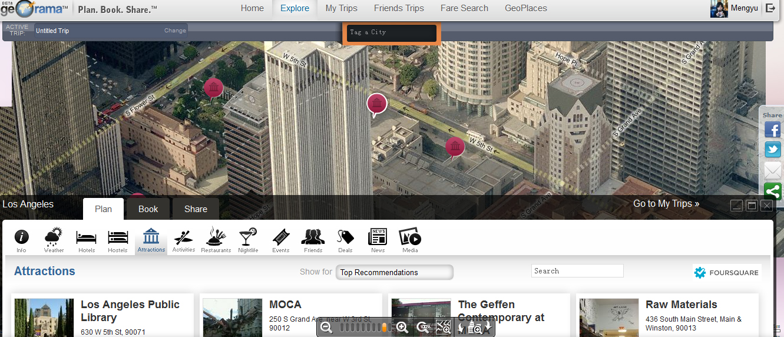Click the building zoom icon
This screenshot has width=784, height=337.
pos(475,328)
